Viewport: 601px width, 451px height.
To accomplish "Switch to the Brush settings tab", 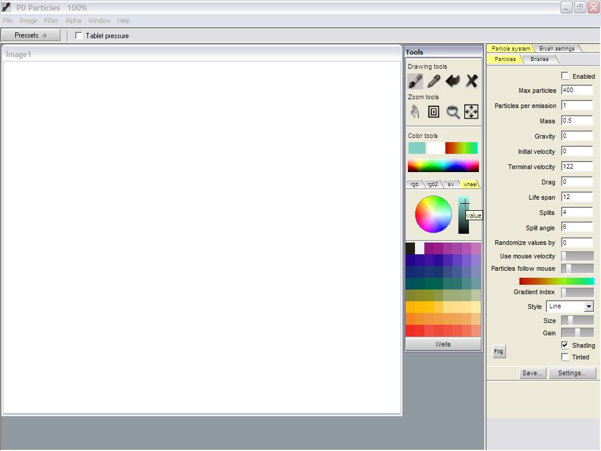I will (556, 49).
